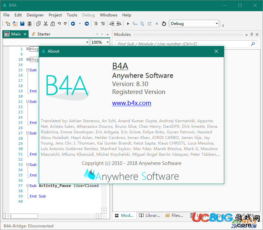Save the project with the floppy icon
Viewport: 263px width, 230px height.
click(22, 24)
